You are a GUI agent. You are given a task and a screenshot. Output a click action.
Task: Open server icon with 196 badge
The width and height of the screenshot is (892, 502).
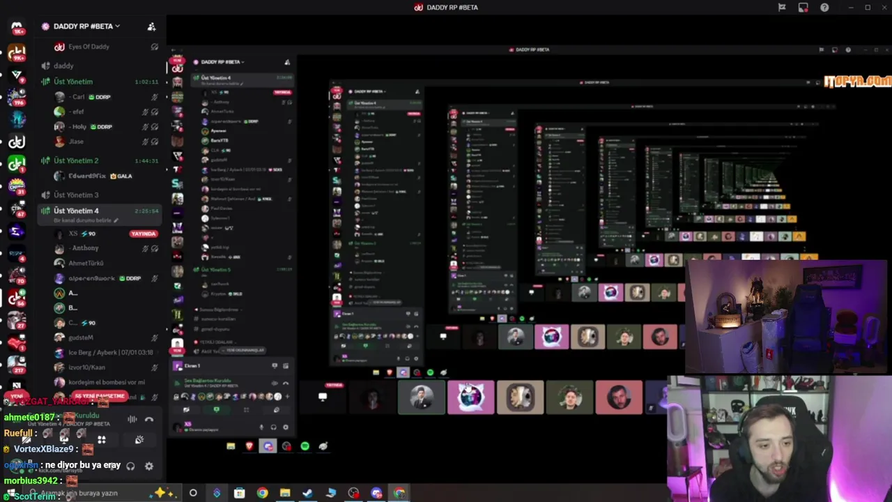click(17, 96)
